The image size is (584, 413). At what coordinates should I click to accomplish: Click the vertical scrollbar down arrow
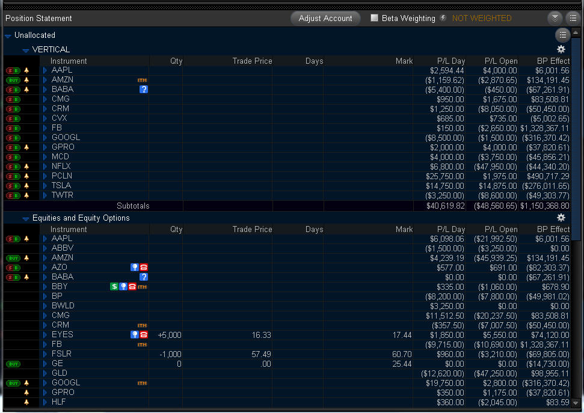tap(576, 403)
